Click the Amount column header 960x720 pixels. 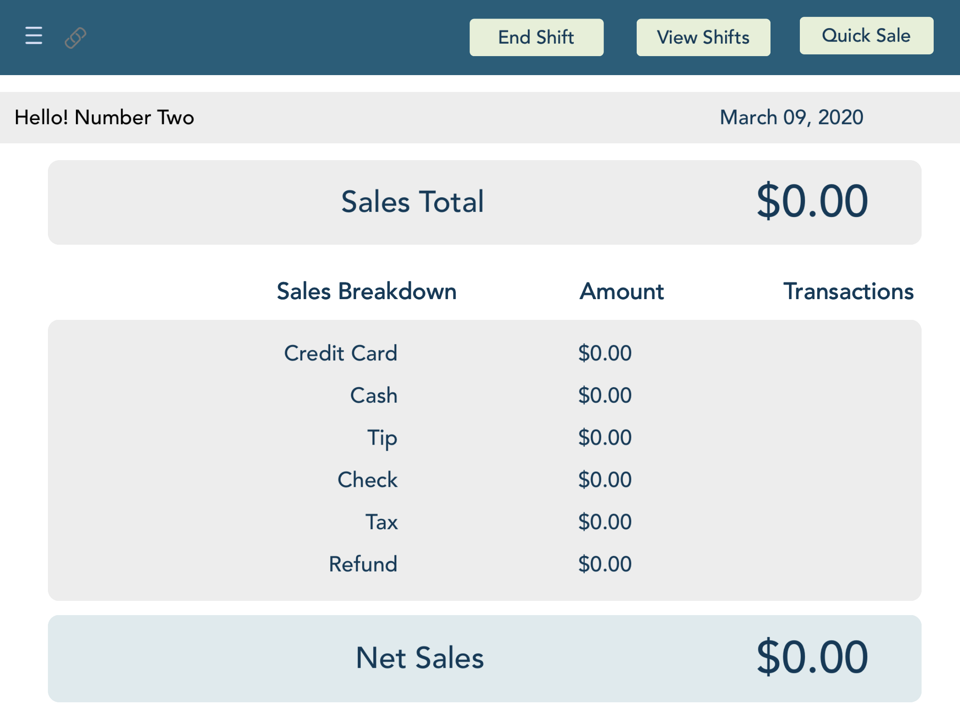click(622, 292)
